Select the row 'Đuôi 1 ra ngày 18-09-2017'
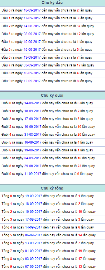Image resolution: width=105 pixels, height=270 pixels. 52,111
